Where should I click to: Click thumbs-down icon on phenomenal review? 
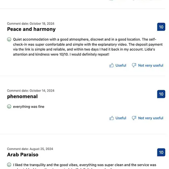tap(134, 118)
